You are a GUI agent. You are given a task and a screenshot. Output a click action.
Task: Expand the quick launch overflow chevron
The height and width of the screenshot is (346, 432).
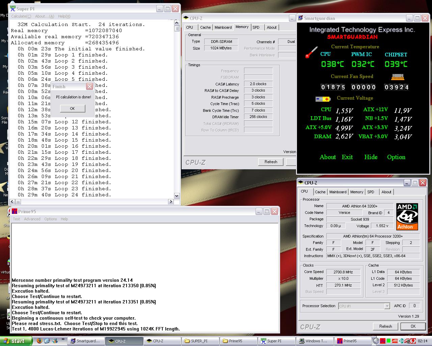(63, 339)
